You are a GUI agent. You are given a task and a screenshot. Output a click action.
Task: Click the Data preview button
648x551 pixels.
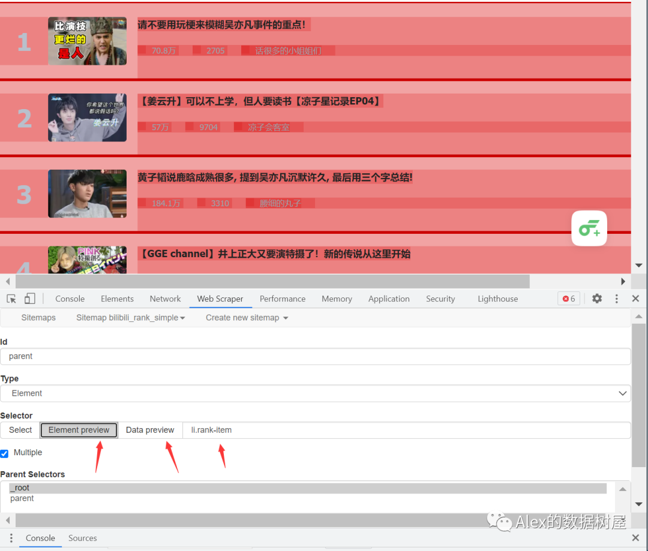point(150,430)
